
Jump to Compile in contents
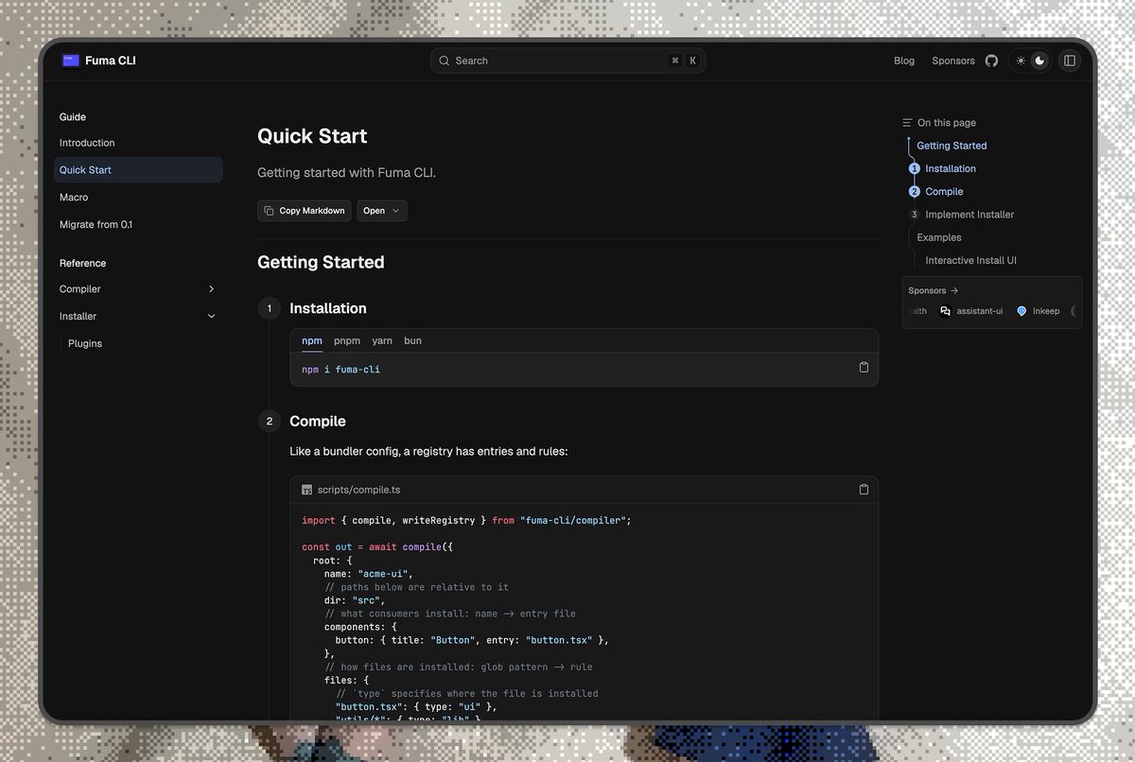pos(944,191)
